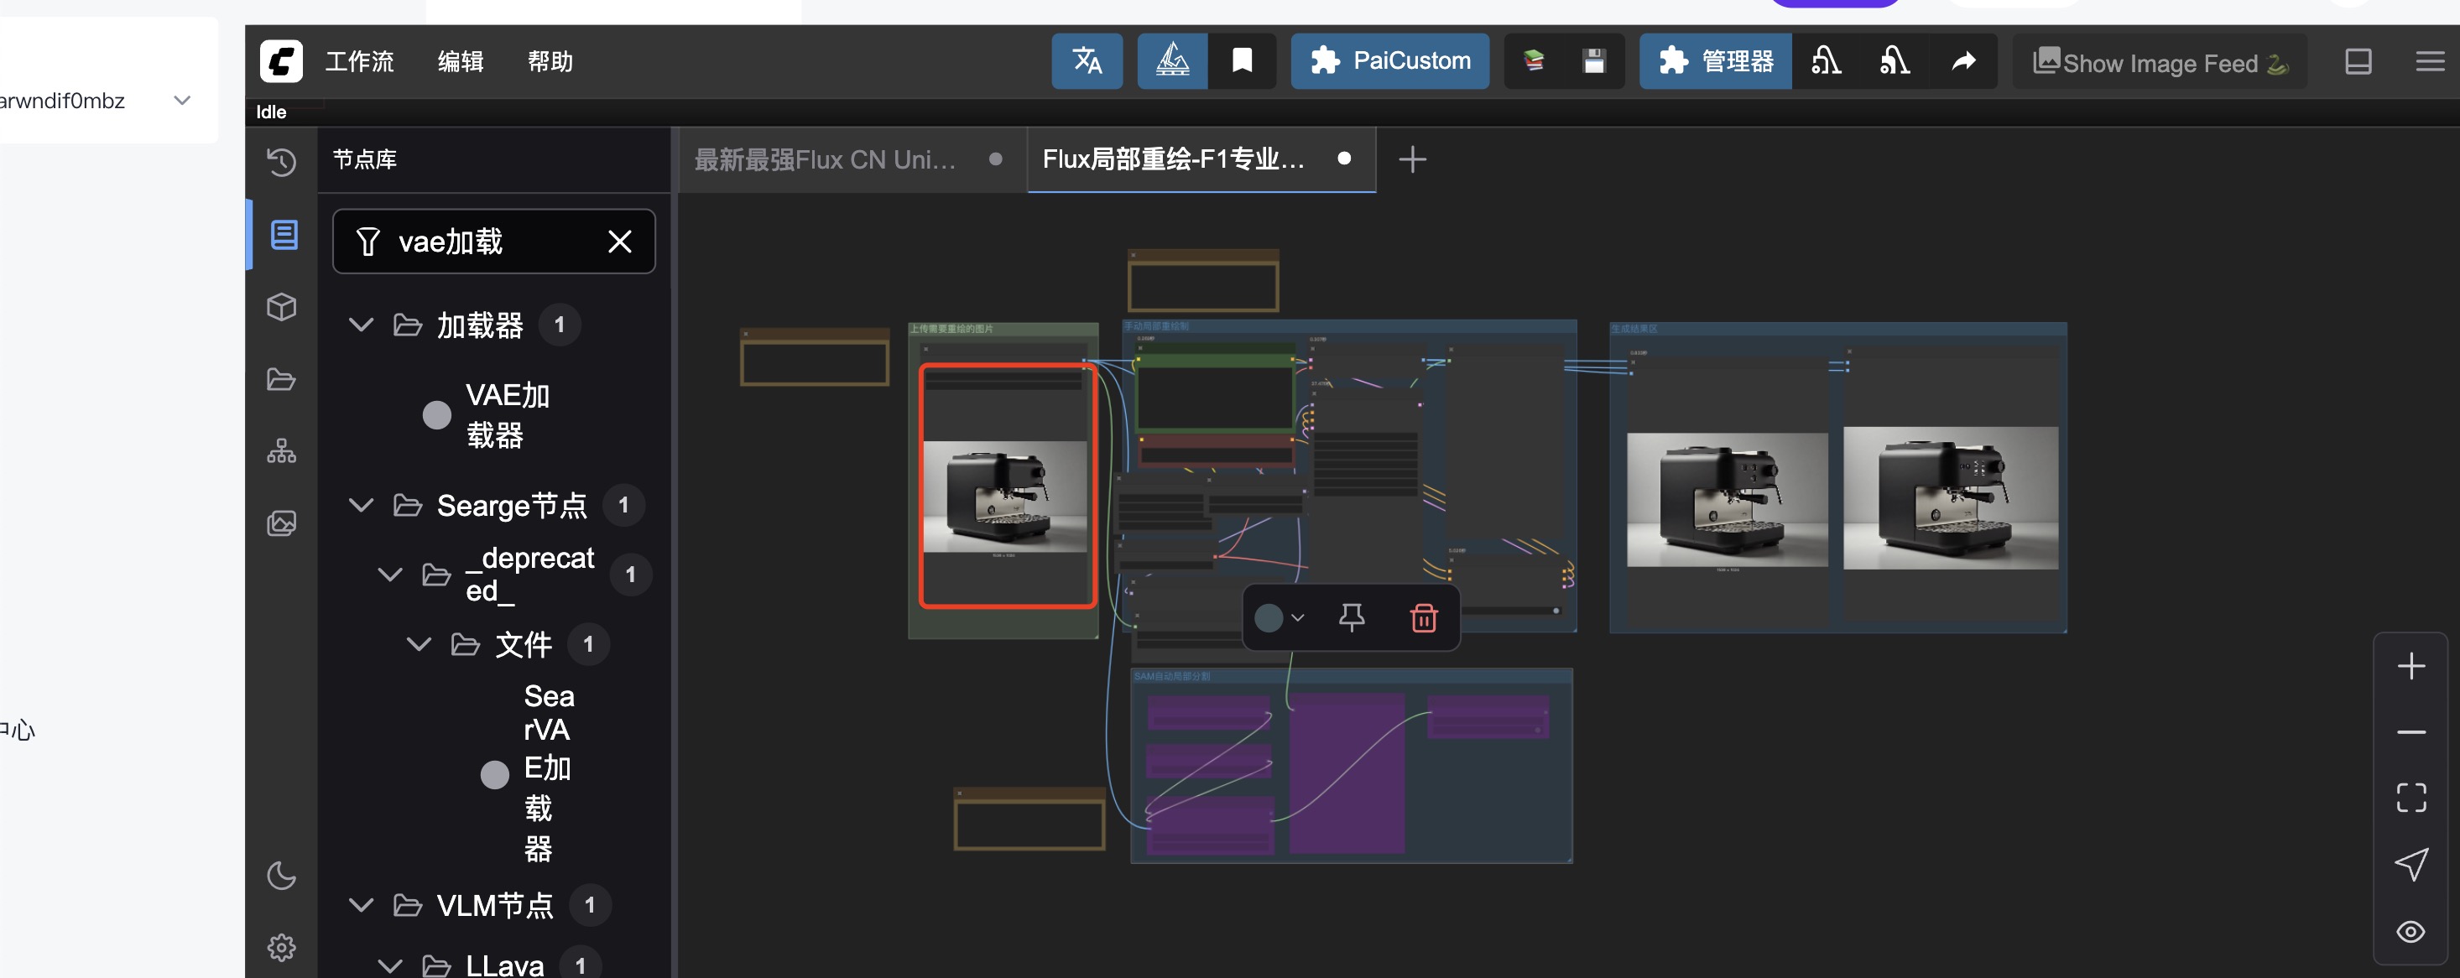Click the translate language icon button
Screen dimensions: 2460x978
tap(1087, 61)
